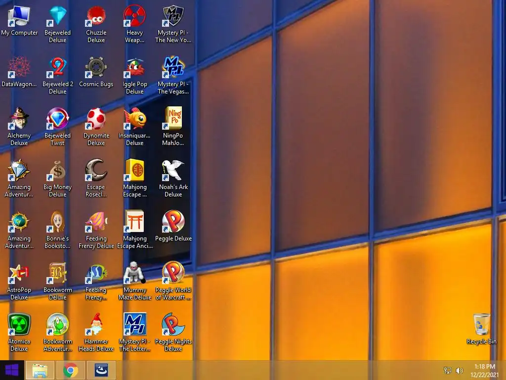Launch Google Chrome from the taskbar
The height and width of the screenshot is (380, 506).
pos(70,370)
